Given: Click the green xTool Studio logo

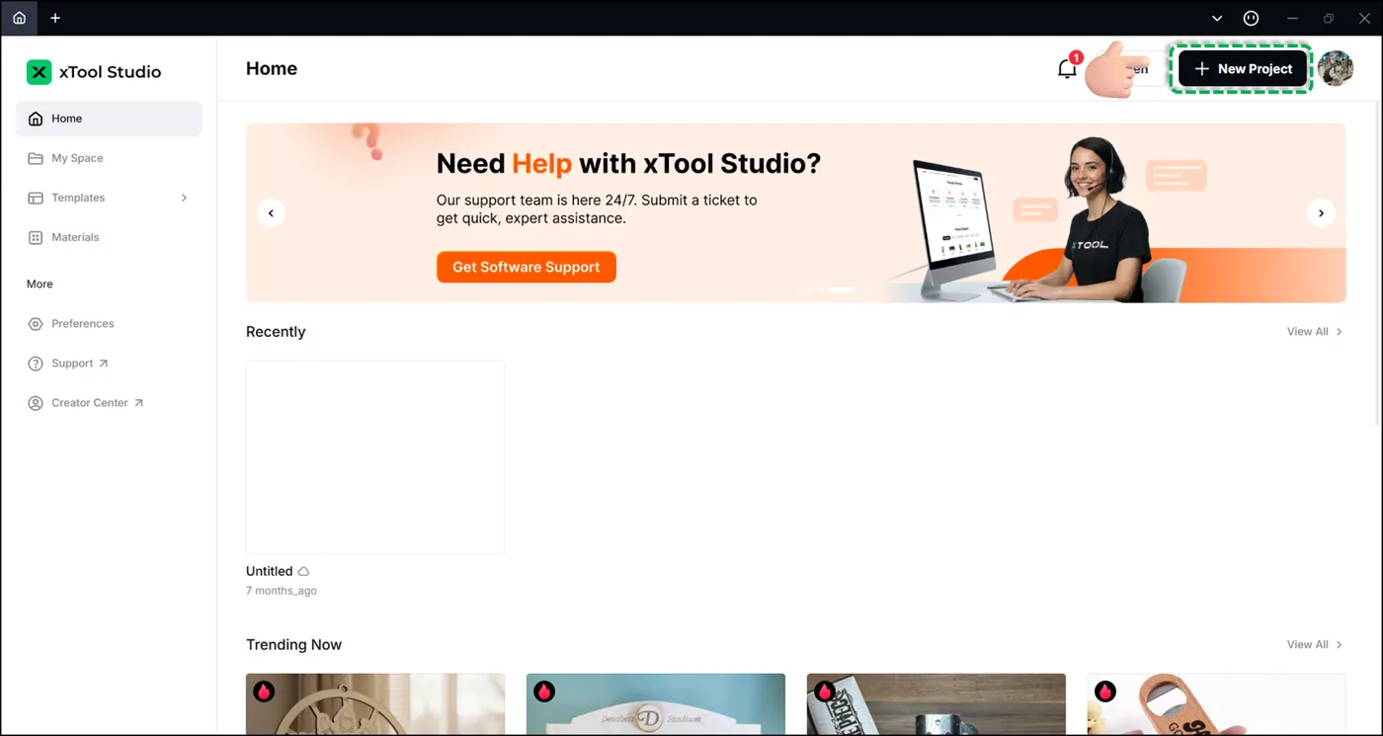Looking at the screenshot, I should pyautogui.click(x=39, y=72).
